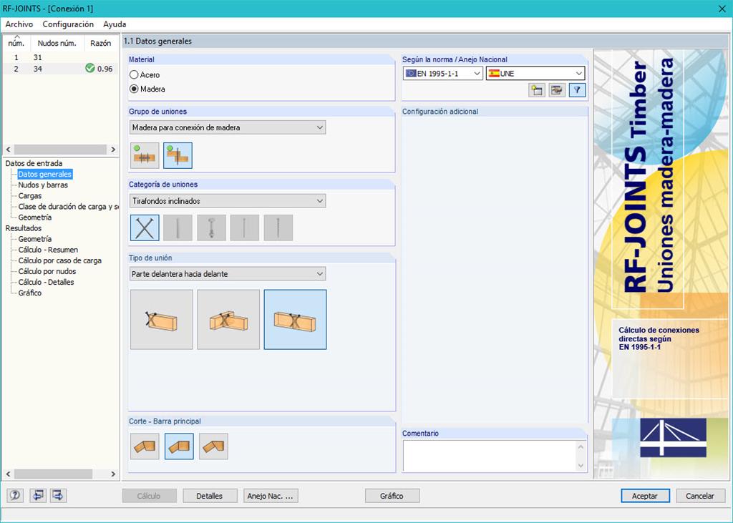Select Datos generales in navigator
The image size is (733, 523).
(x=45, y=175)
